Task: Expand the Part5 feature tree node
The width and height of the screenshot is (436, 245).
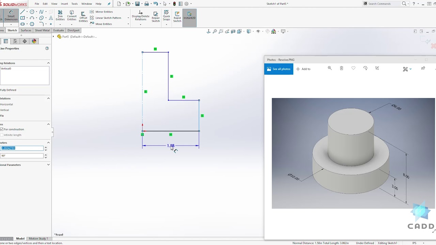Action: [53, 36]
